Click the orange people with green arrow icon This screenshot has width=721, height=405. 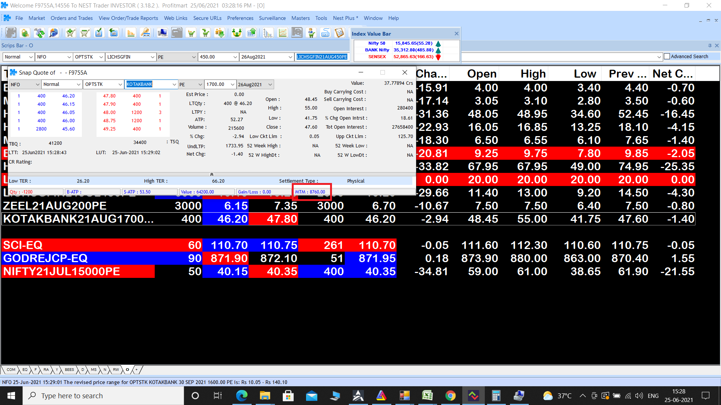pos(220,33)
